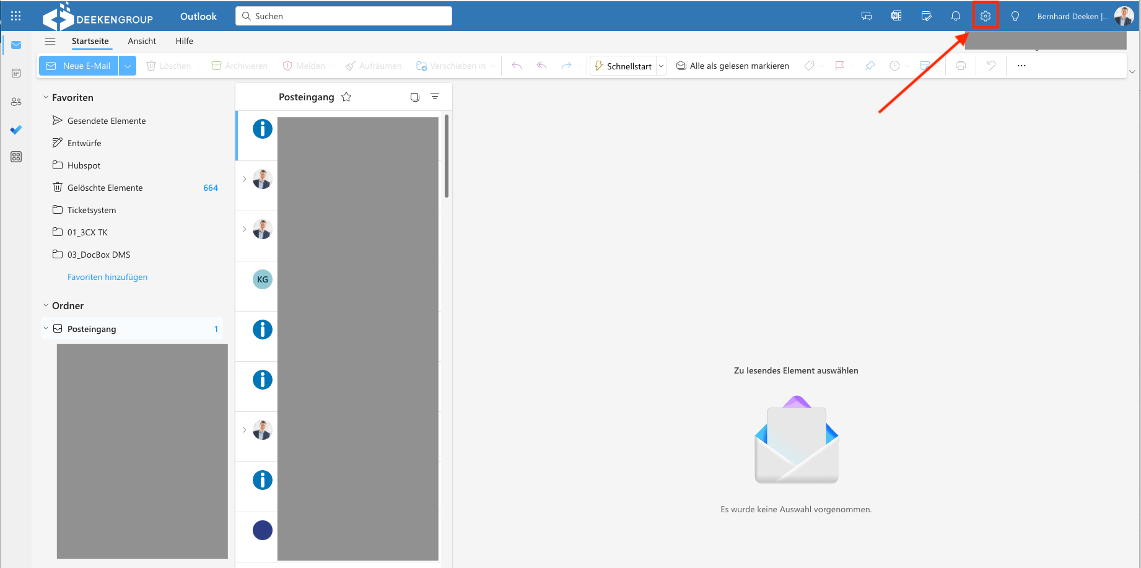Open Calendar in left rail
This screenshot has width=1141, height=568.
[16, 73]
